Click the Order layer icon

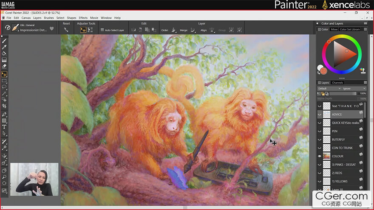[x=174, y=30]
